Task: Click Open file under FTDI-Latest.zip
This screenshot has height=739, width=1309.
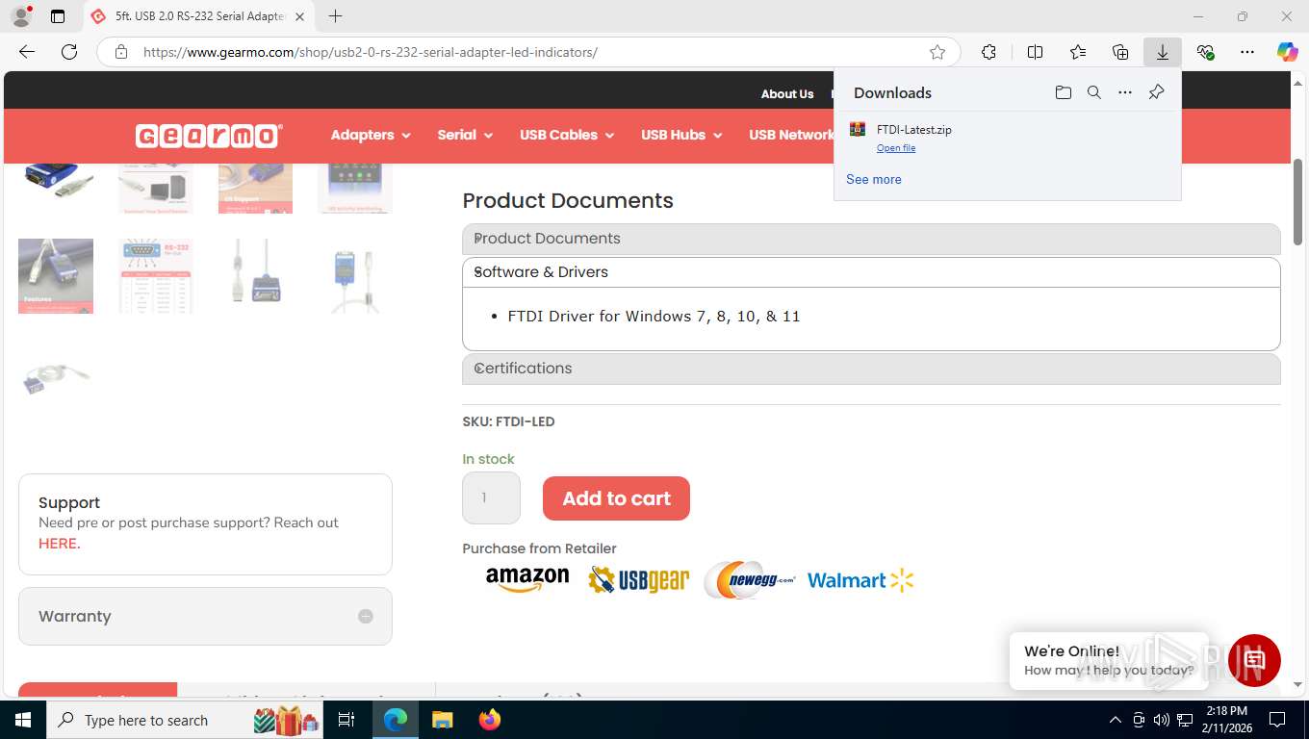Action: pyautogui.click(x=896, y=148)
